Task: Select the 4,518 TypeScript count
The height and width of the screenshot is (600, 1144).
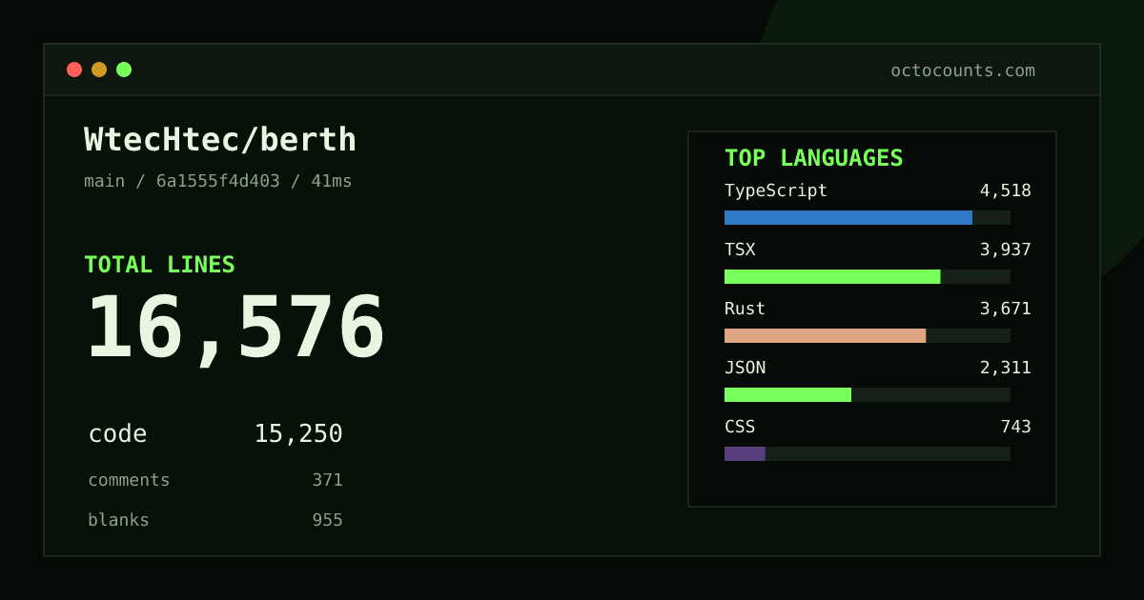Action: point(1006,190)
